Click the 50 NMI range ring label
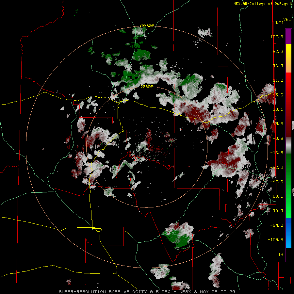Screen dimensions: 294x294 click(147, 86)
